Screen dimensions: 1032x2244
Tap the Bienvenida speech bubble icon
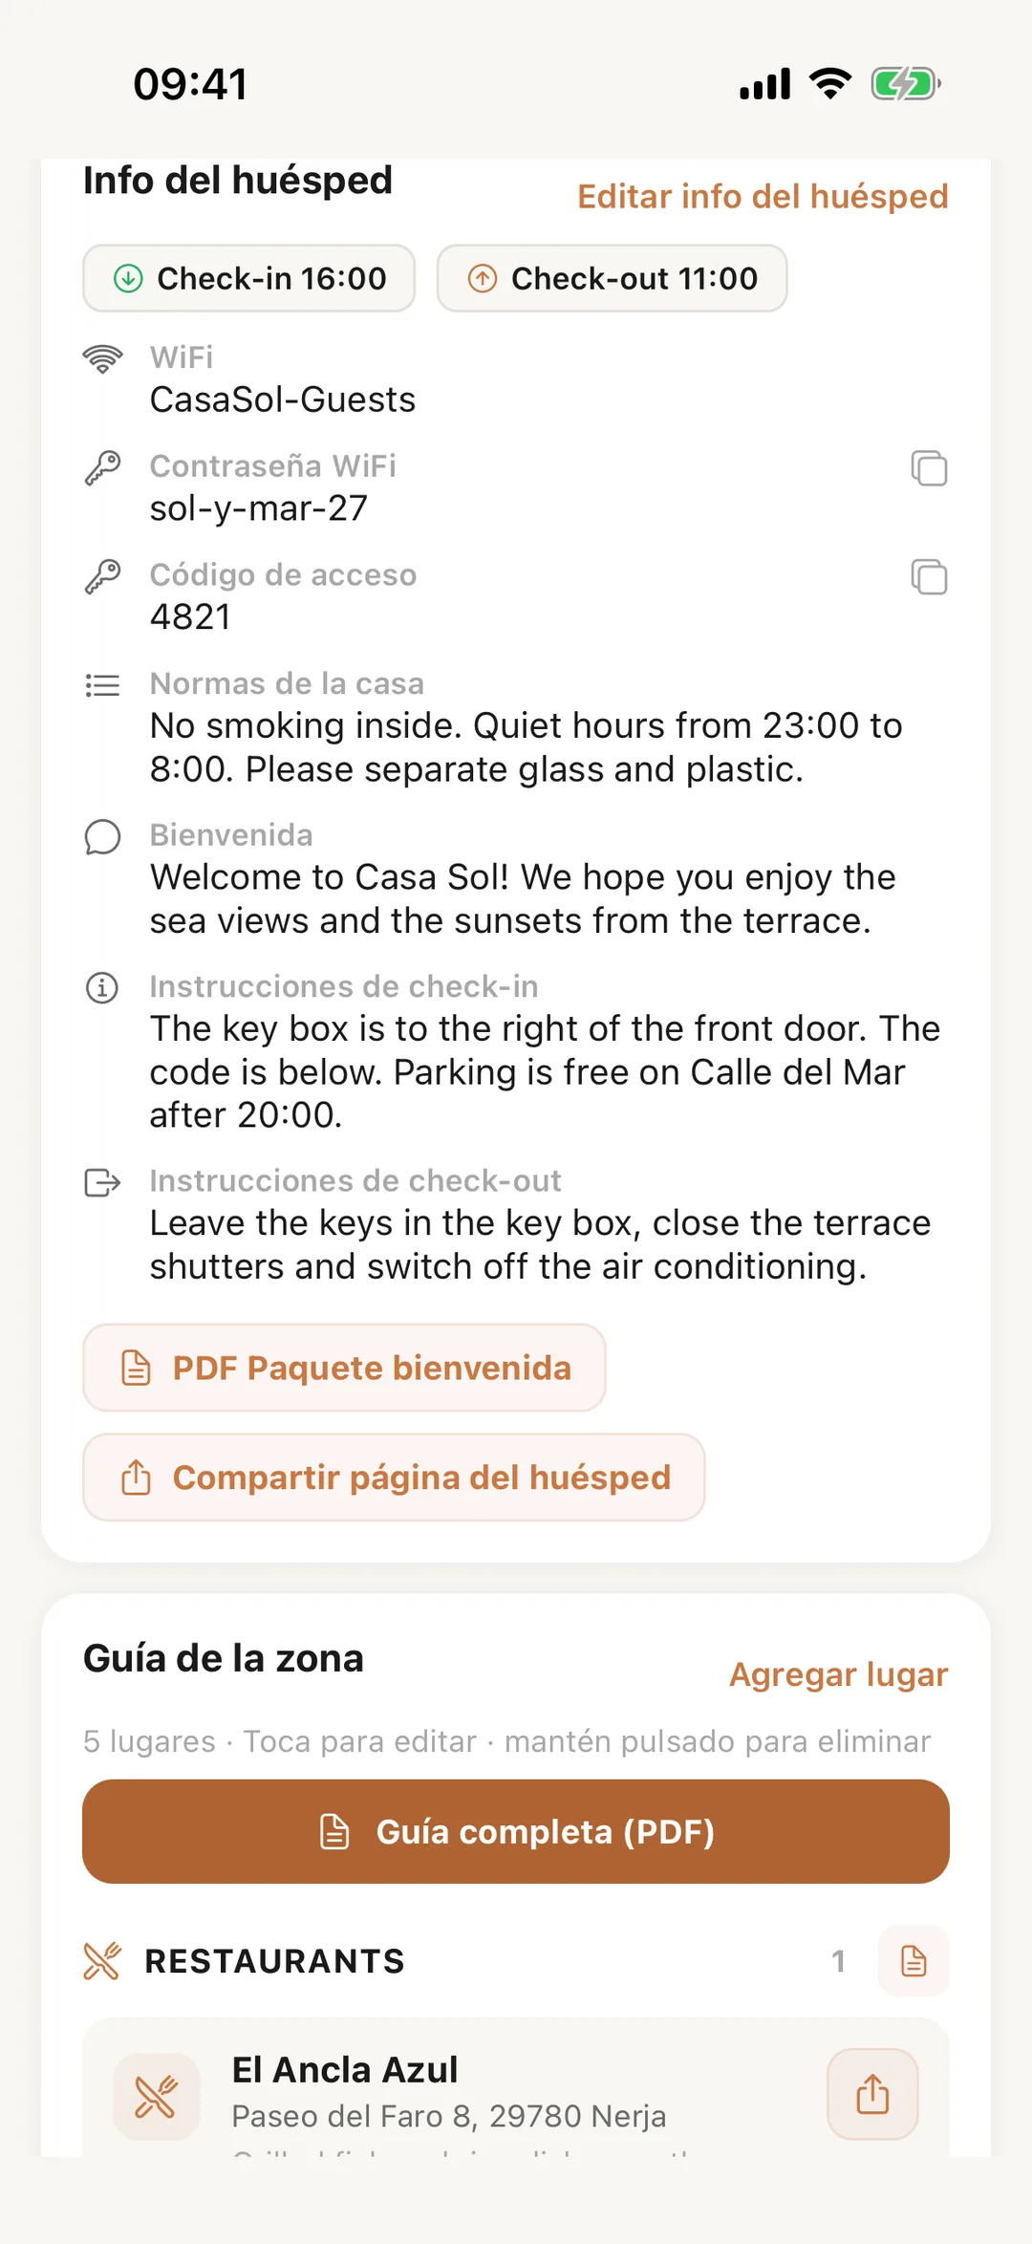(102, 837)
